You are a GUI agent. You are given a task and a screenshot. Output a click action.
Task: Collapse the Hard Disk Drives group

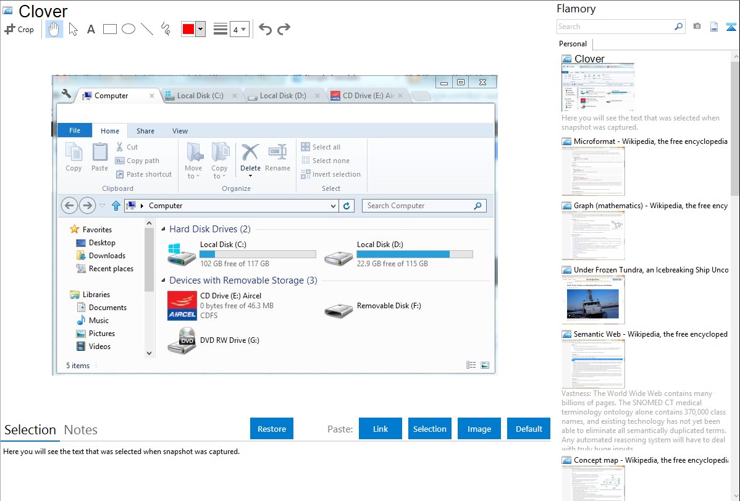[163, 229]
